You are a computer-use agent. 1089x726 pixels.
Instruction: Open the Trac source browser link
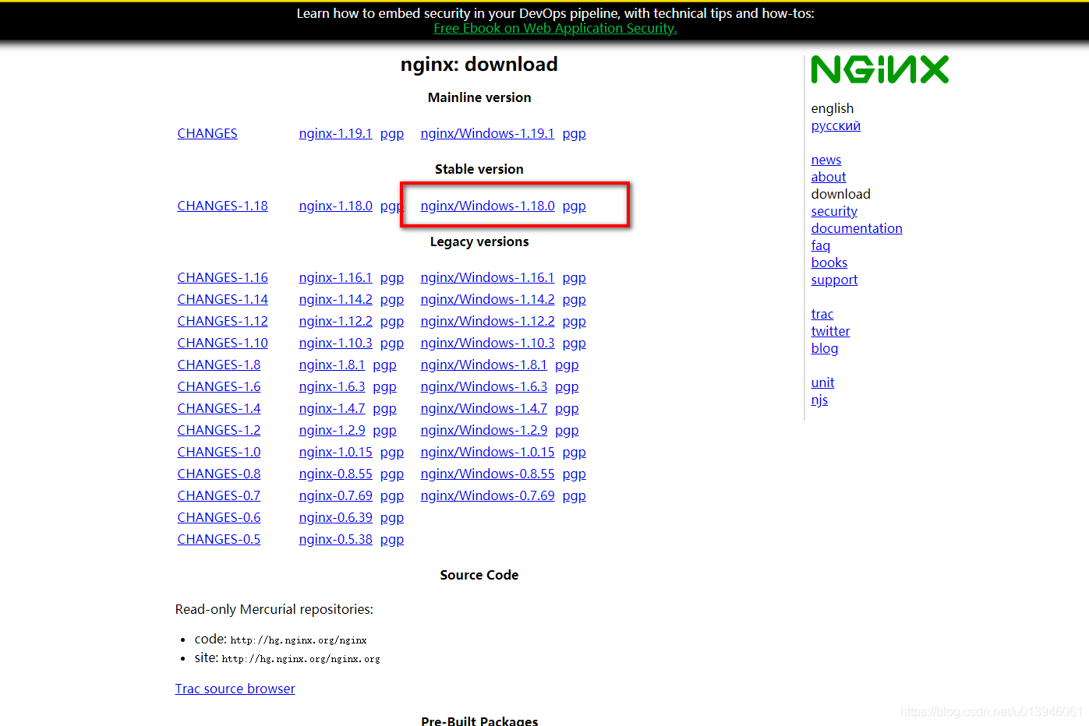coord(235,689)
